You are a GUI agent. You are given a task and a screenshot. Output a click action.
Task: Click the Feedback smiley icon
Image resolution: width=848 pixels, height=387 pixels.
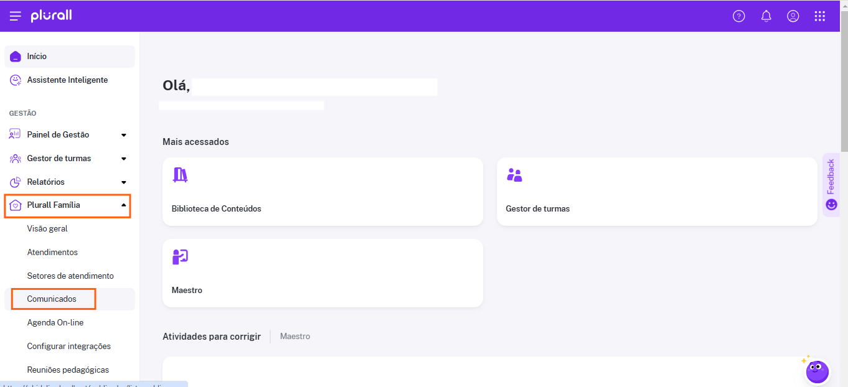point(831,205)
